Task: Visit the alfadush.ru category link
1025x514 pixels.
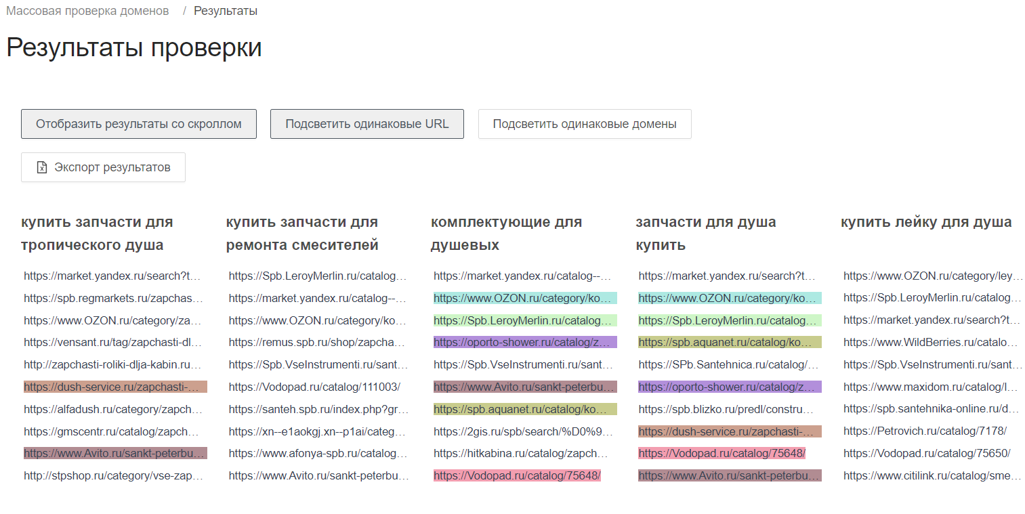Action: click(112, 409)
